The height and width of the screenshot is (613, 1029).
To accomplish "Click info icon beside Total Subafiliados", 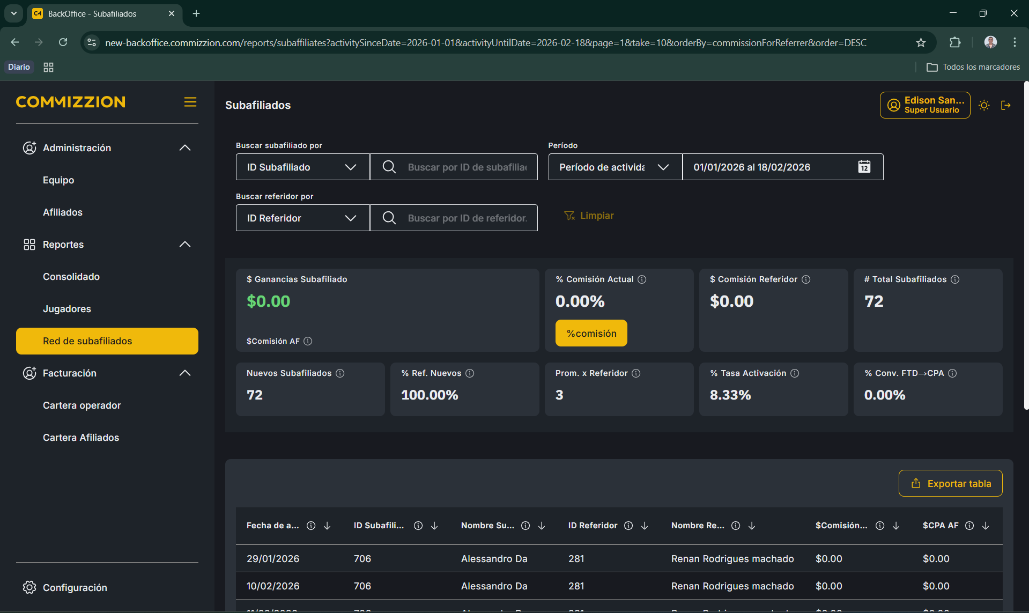I will (955, 279).
